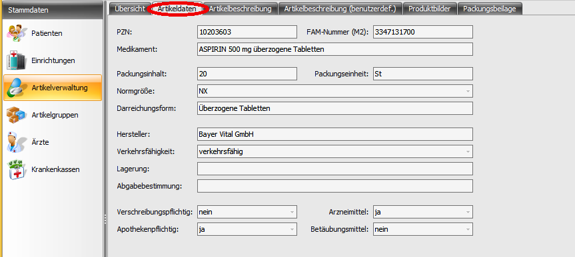Open Patienten in the Stammdaten sidebar
This screenshot has height=257, width=575.
(x=53, y=33)
